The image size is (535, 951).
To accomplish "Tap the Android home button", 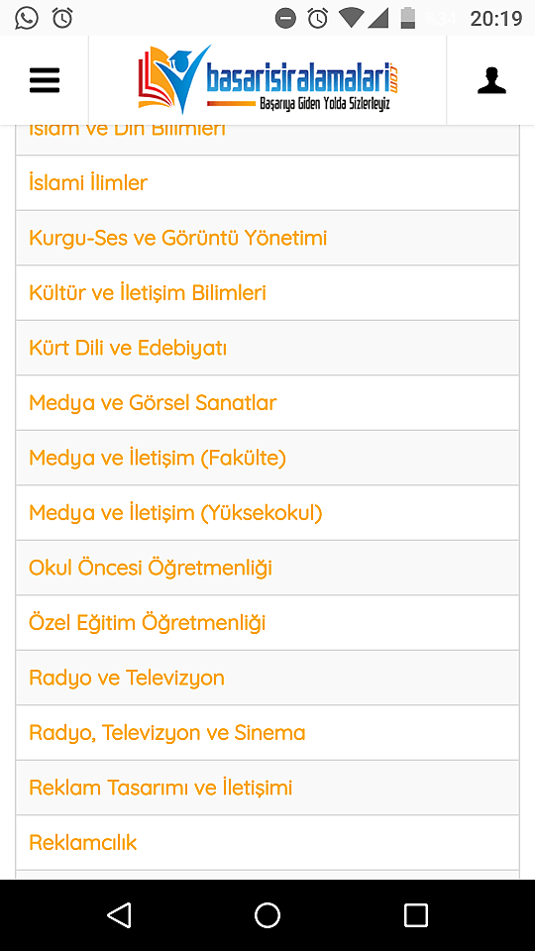I will coord(267,914).
